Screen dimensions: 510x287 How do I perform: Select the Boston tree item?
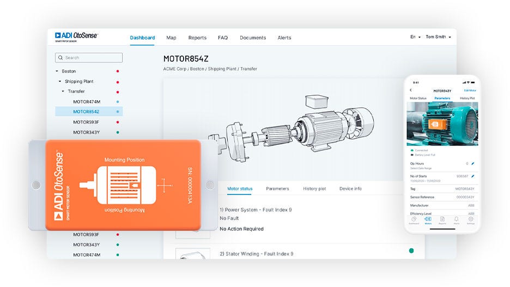pos(69,71)
